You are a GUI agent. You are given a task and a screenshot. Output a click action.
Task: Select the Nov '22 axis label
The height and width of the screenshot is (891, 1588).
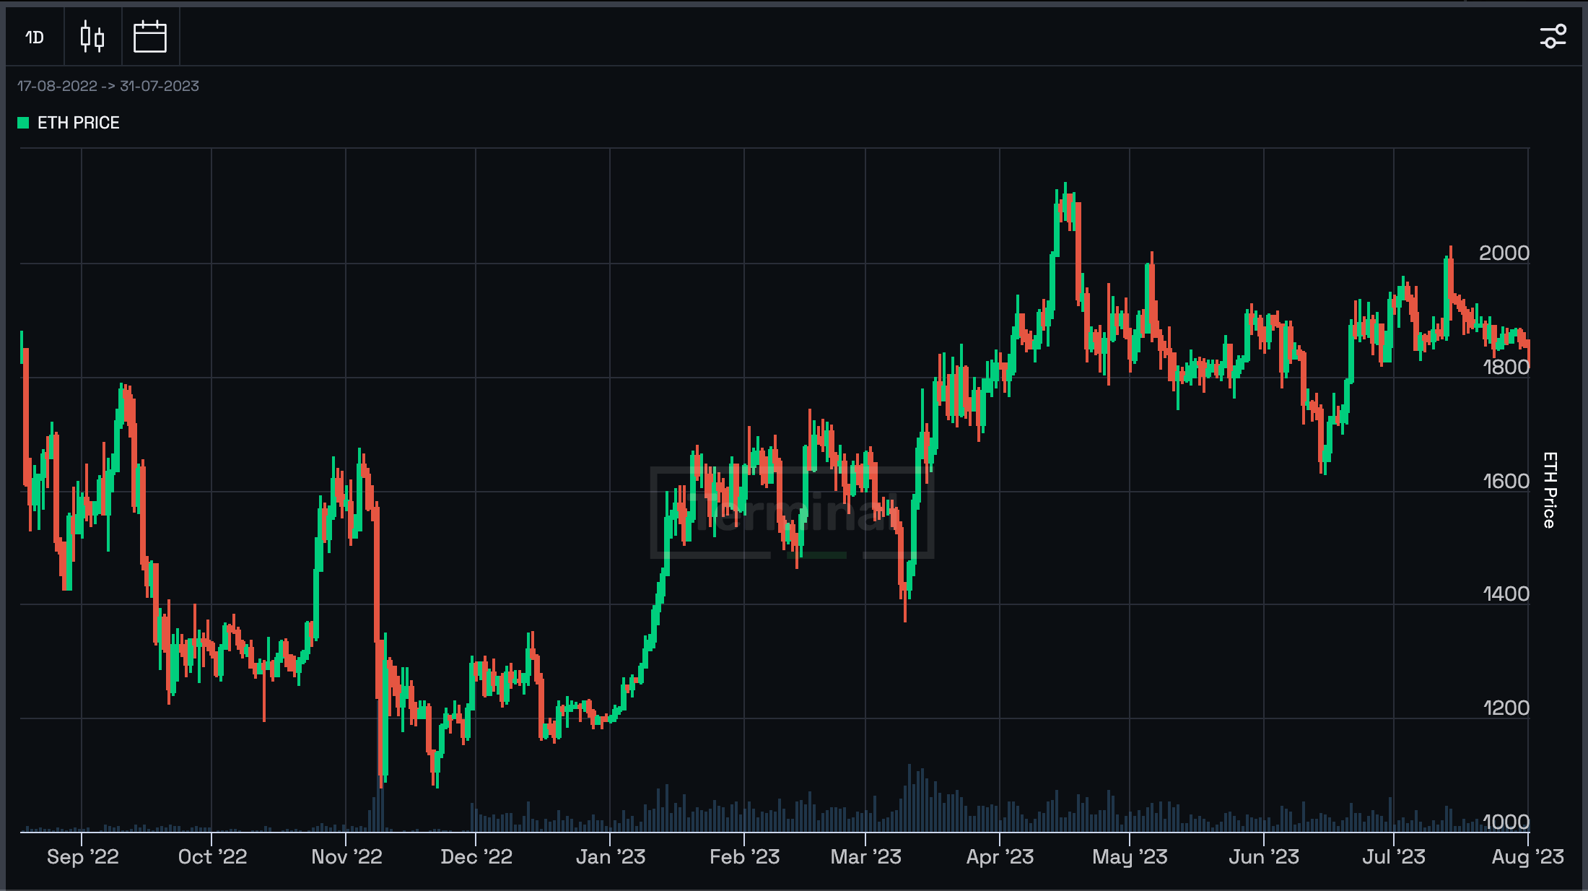(346, 857)
